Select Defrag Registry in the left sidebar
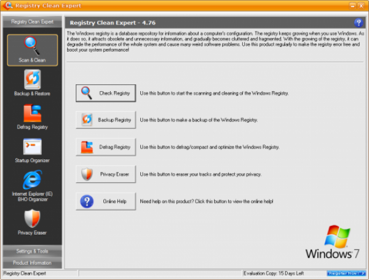Image resolution: width=369 pixels, height=280 pixels. point(32,117)
